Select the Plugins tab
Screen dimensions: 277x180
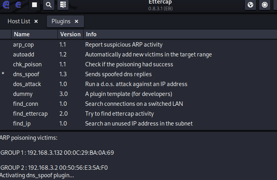[x=61, y=21]
